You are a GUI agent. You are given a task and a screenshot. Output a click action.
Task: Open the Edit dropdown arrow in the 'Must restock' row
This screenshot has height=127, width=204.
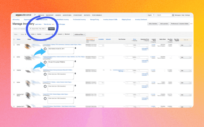190,45
